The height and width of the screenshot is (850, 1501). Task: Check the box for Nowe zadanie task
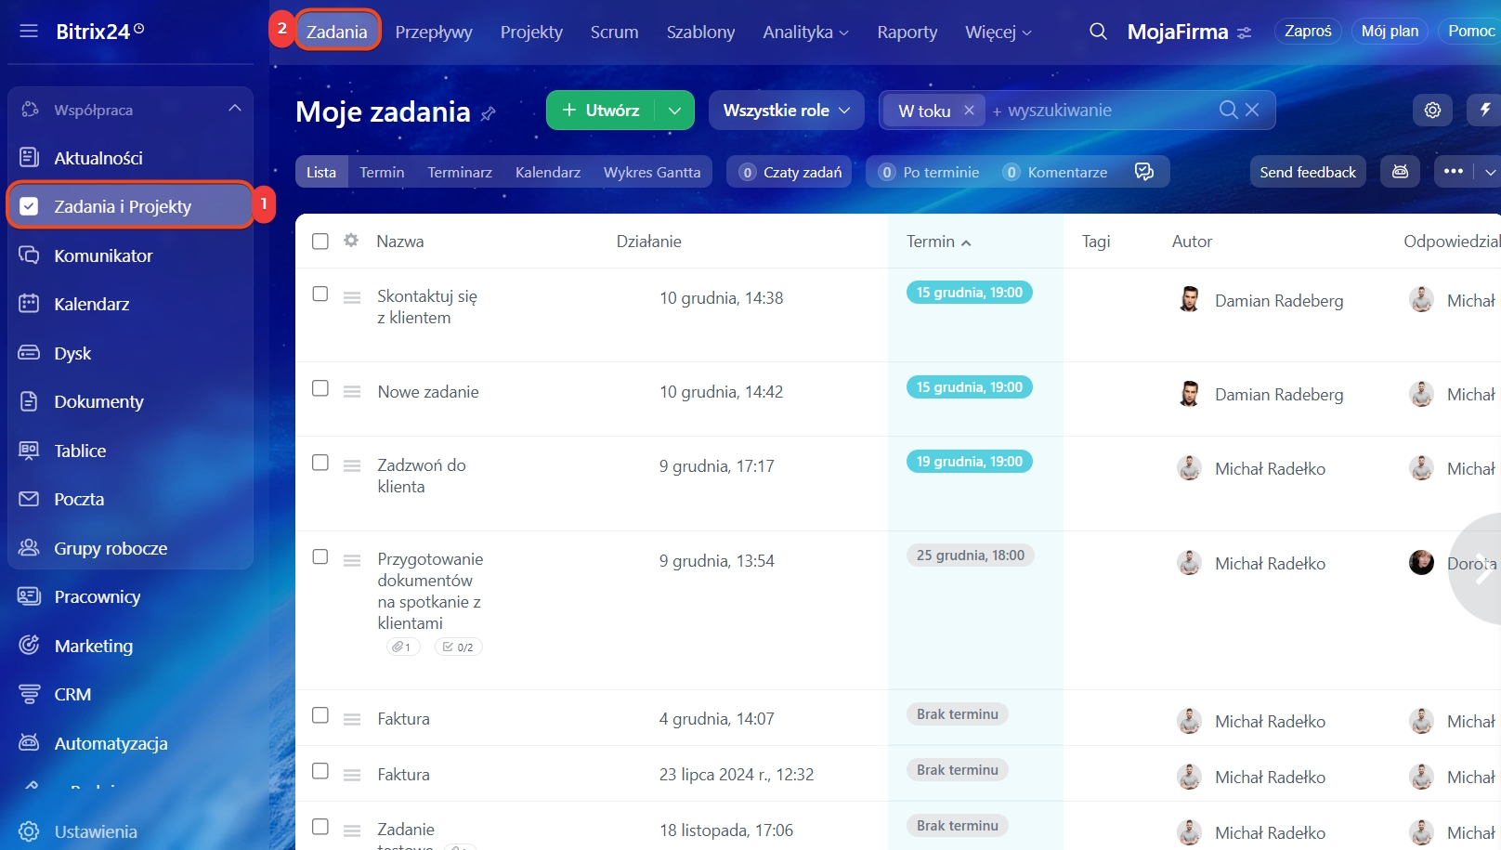coord(320,388)
